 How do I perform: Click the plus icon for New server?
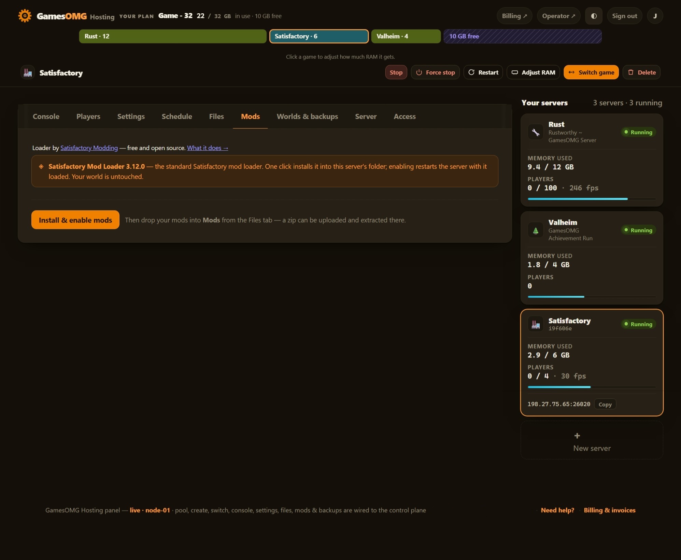click(577, 436)
